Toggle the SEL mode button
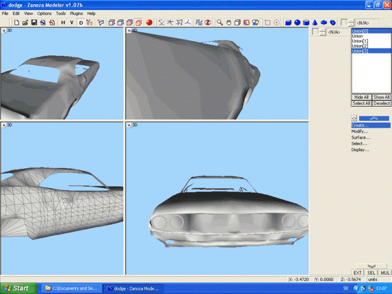Screen dimensions: 392x294 371,273
